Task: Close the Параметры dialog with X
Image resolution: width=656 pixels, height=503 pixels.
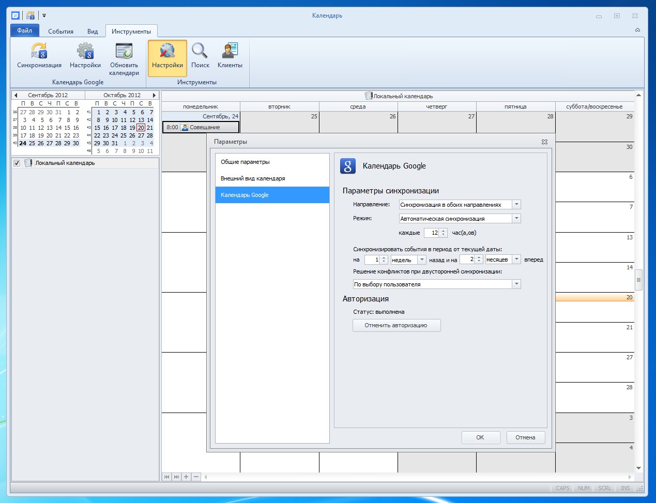Action: 544,142
